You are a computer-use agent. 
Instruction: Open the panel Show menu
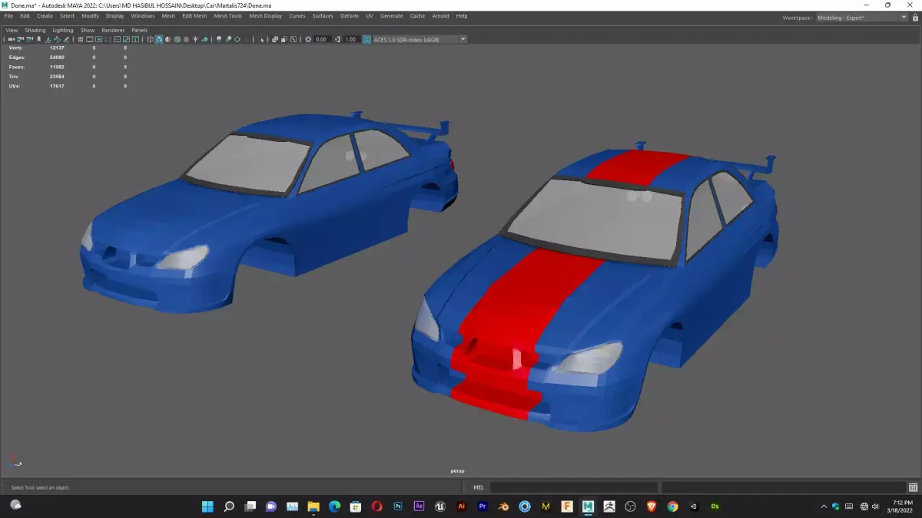coord(88,31)
